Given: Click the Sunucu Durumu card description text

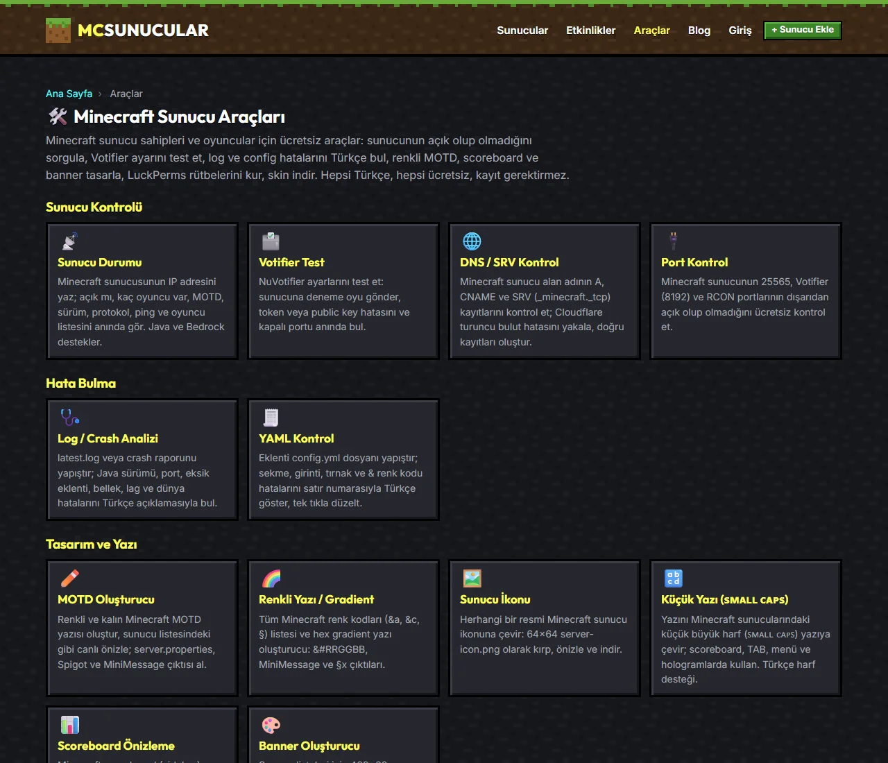Looking at the screenshot, I should 142,312.
